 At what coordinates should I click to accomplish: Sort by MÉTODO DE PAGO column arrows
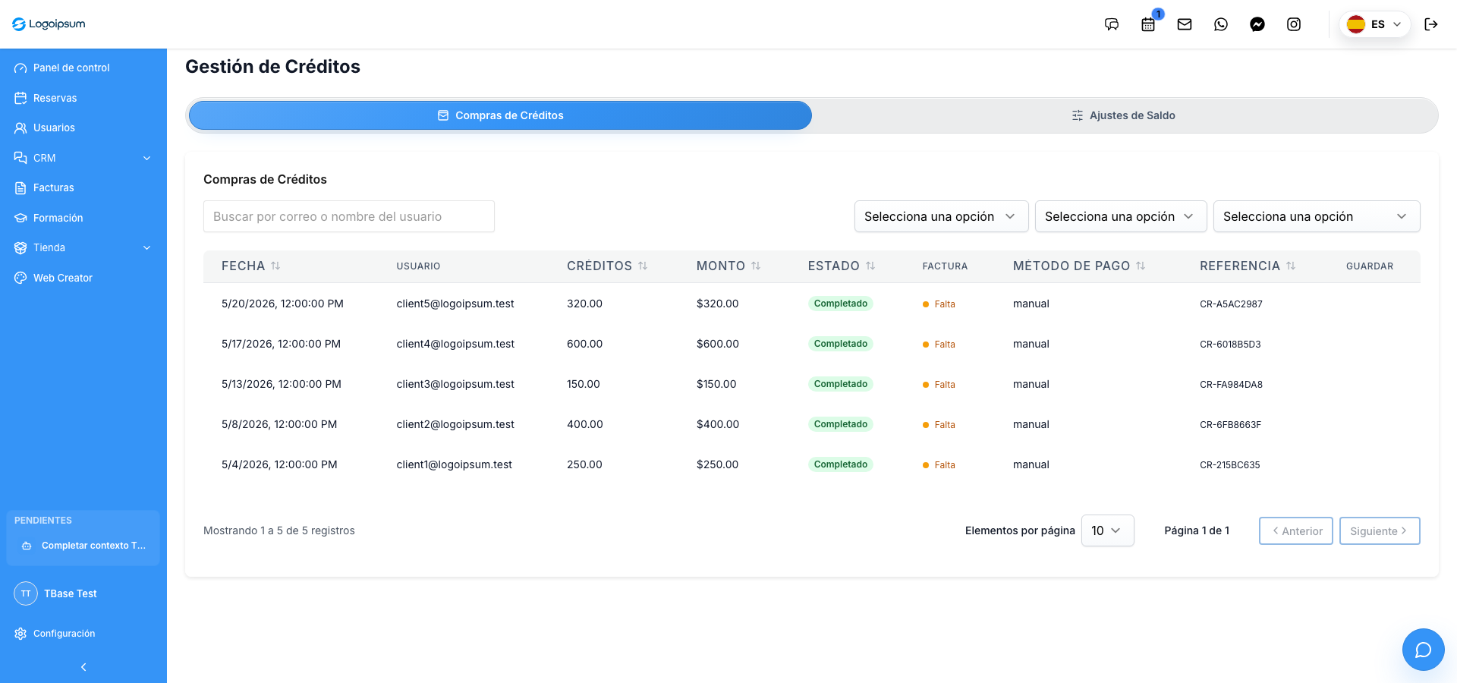tap(1141, 266)
